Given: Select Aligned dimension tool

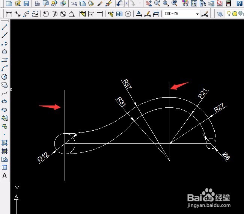Looking at the screenshot, I should tap(18, 14).
